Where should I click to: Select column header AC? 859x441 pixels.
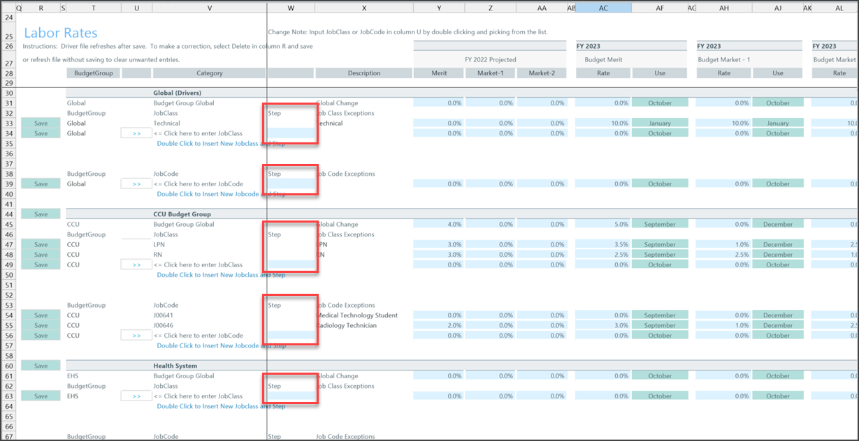coord(603,8)
